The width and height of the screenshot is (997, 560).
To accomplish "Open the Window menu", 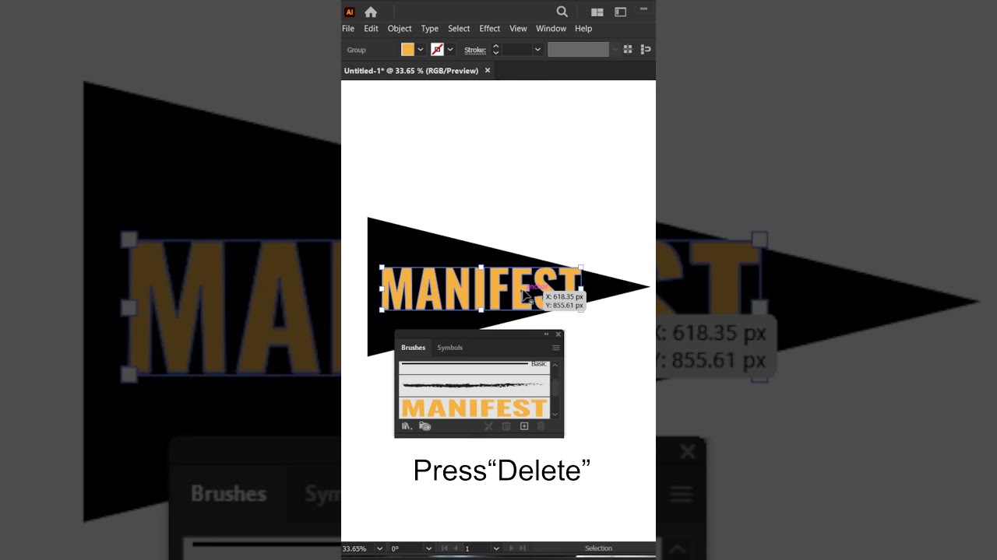I will pos(551,29).
